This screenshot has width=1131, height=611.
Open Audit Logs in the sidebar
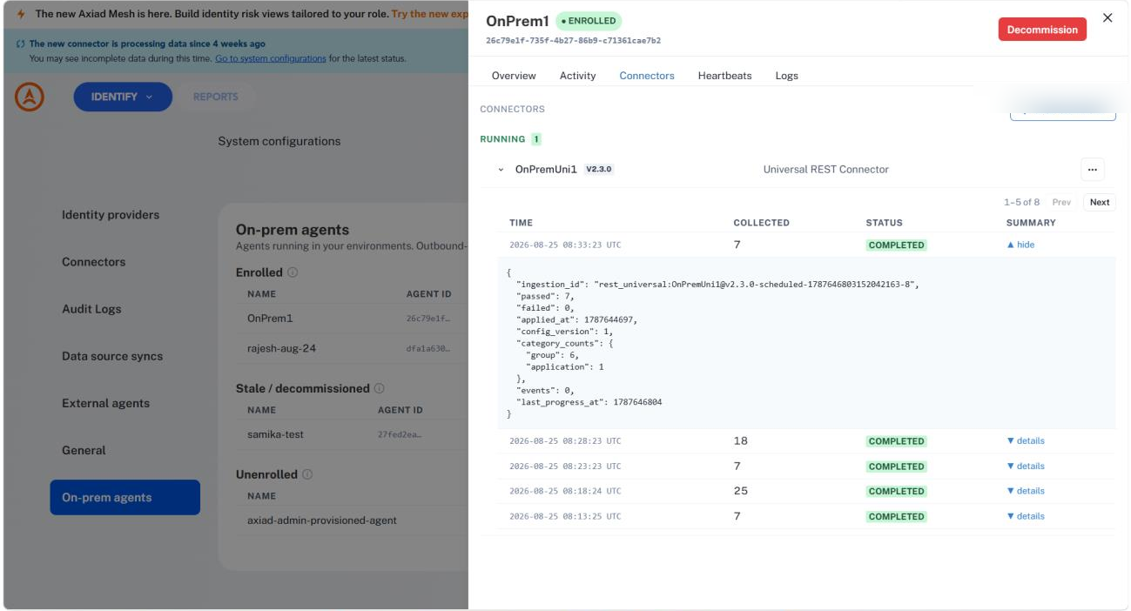coord(91,309)
